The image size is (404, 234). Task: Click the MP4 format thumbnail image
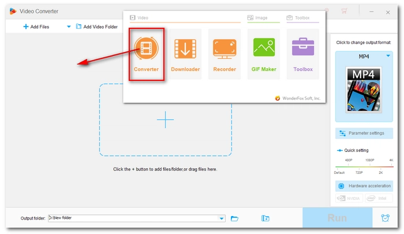click(x=364, y=90)
